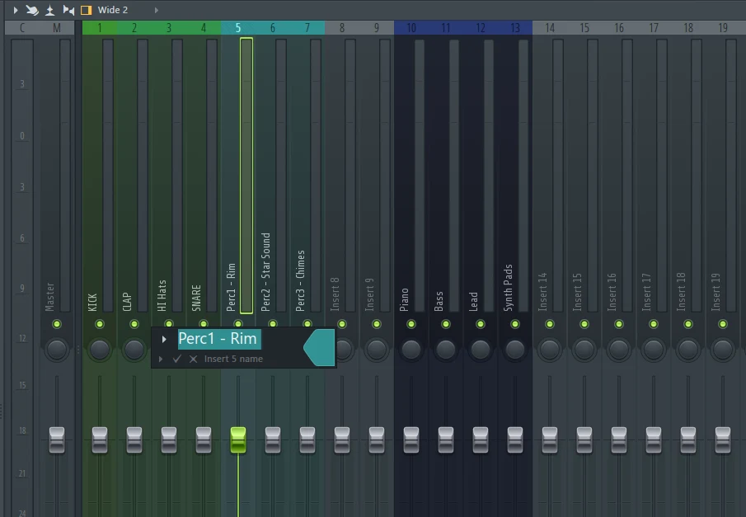Toggle mute LED on the KICK track
This screenshot has height=517, width=746.
tap(99, 324)
